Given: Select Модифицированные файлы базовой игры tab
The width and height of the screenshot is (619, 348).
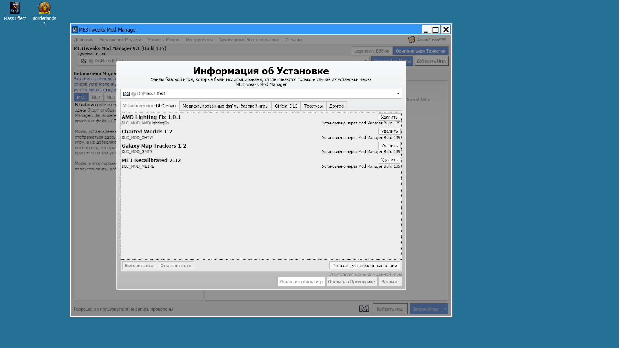Looking at the screenshot, I should 225,106.
